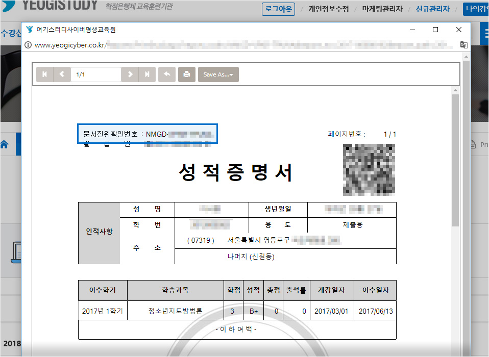This screenshot has height=357, width=489.
Task: Jump to last page of report
Action: 147,74
